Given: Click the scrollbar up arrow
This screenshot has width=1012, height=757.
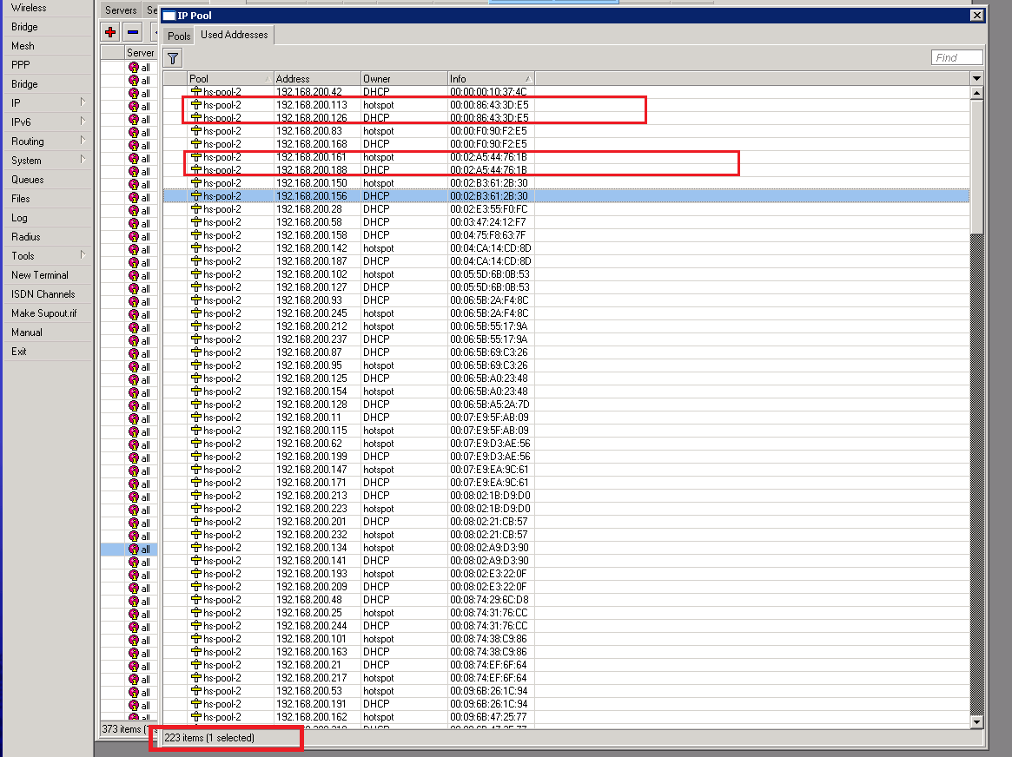Looking at the screenshot, I should point(976,93).
